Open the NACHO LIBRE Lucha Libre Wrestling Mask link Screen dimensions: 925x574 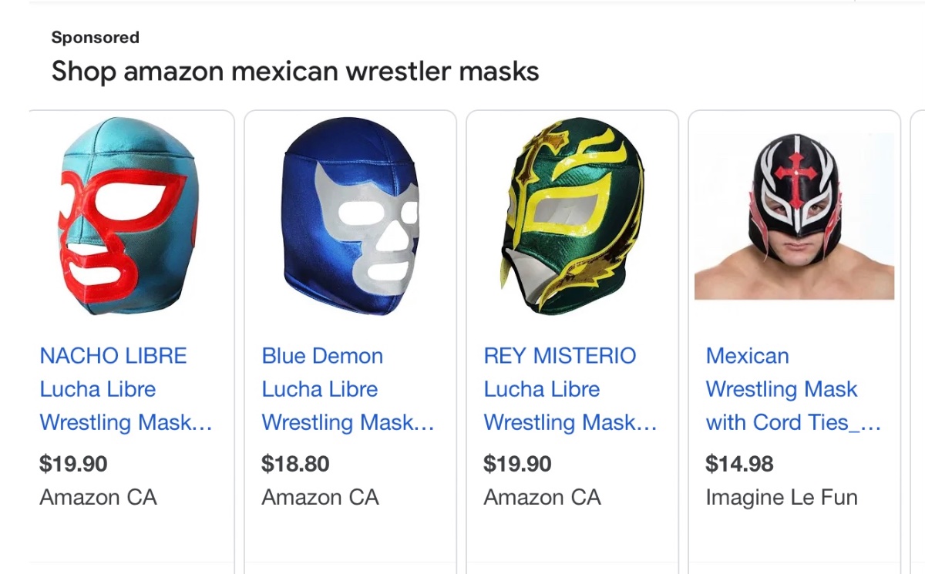126,389
